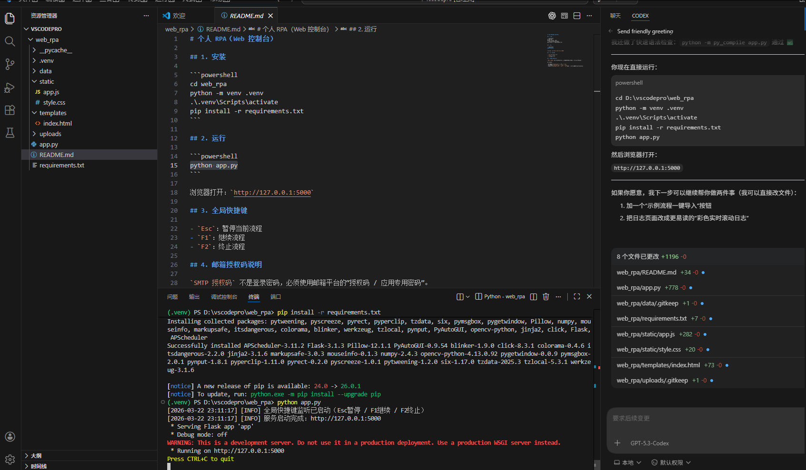Switch to the 聊天 chat tab

tap(615, 16)
